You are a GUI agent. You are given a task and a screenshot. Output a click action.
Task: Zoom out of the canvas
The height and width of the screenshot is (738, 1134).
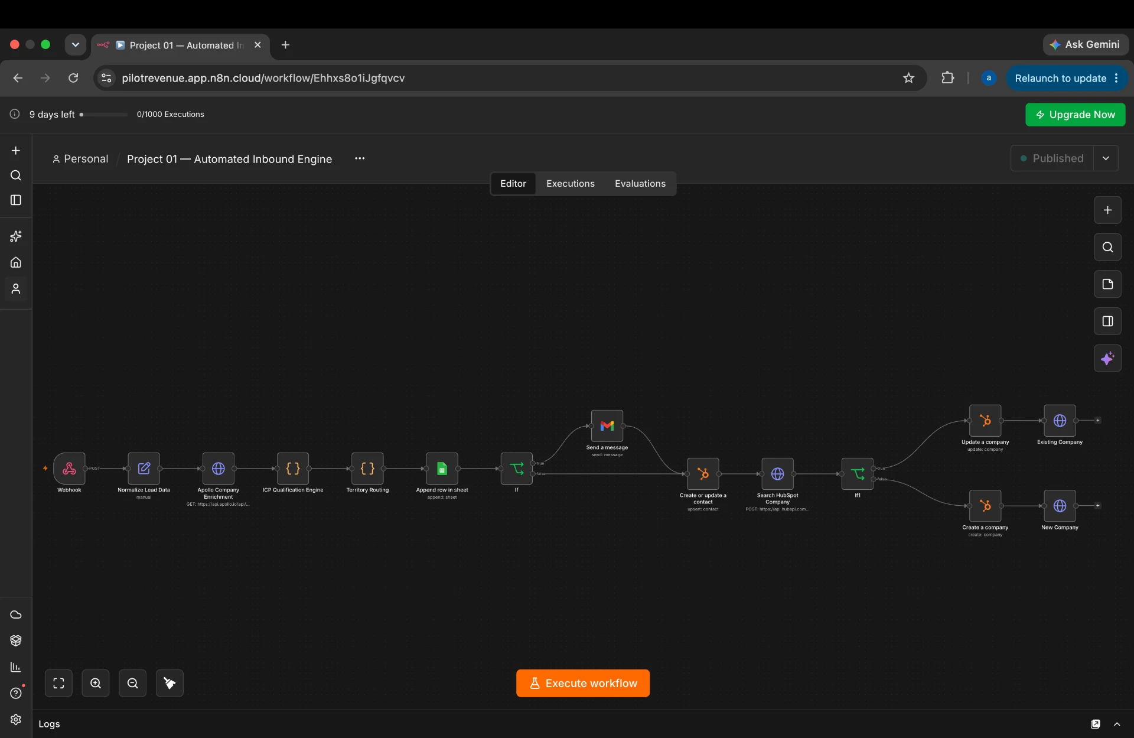click(133, 683)
